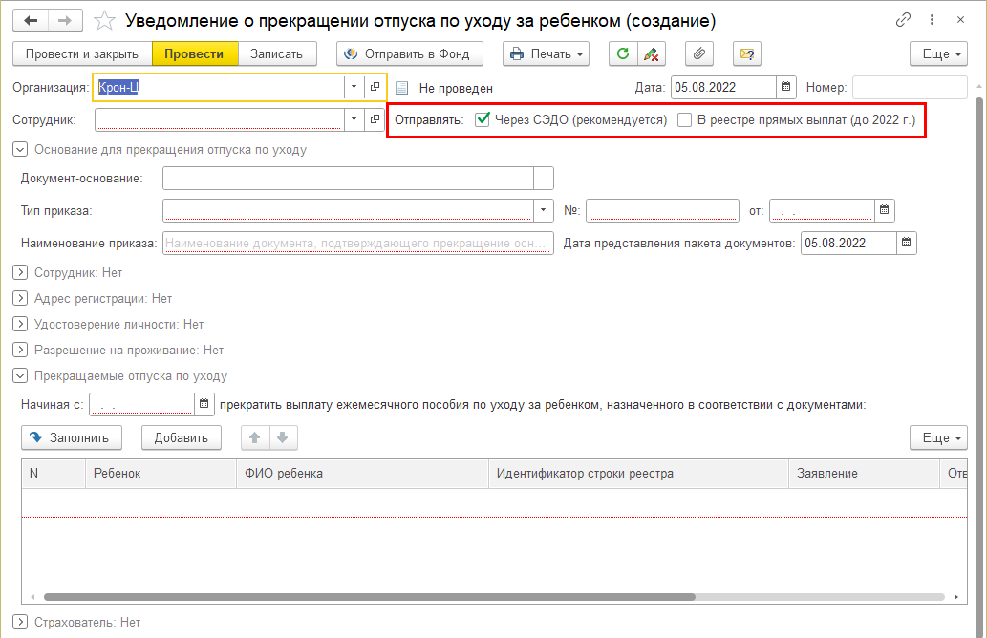
Task: Click the 'Провести и закрыть' button
Action: [x=82, y=53]
